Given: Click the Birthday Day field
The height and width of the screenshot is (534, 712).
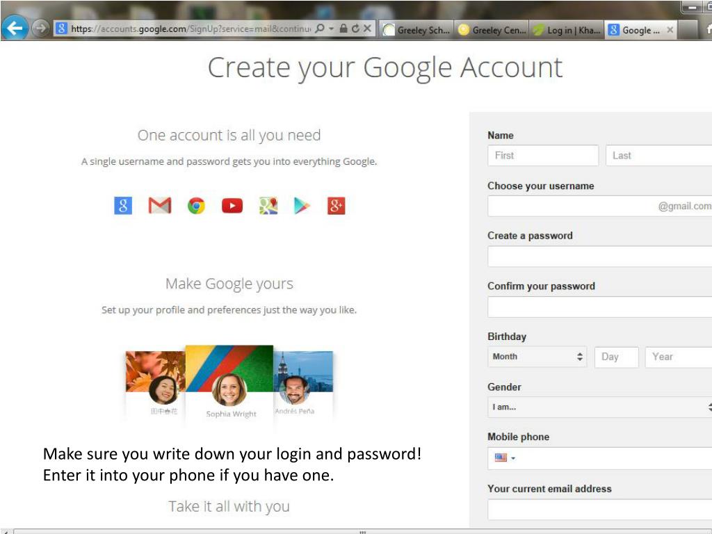Looking at the screenshot, I should pos(617,357).
